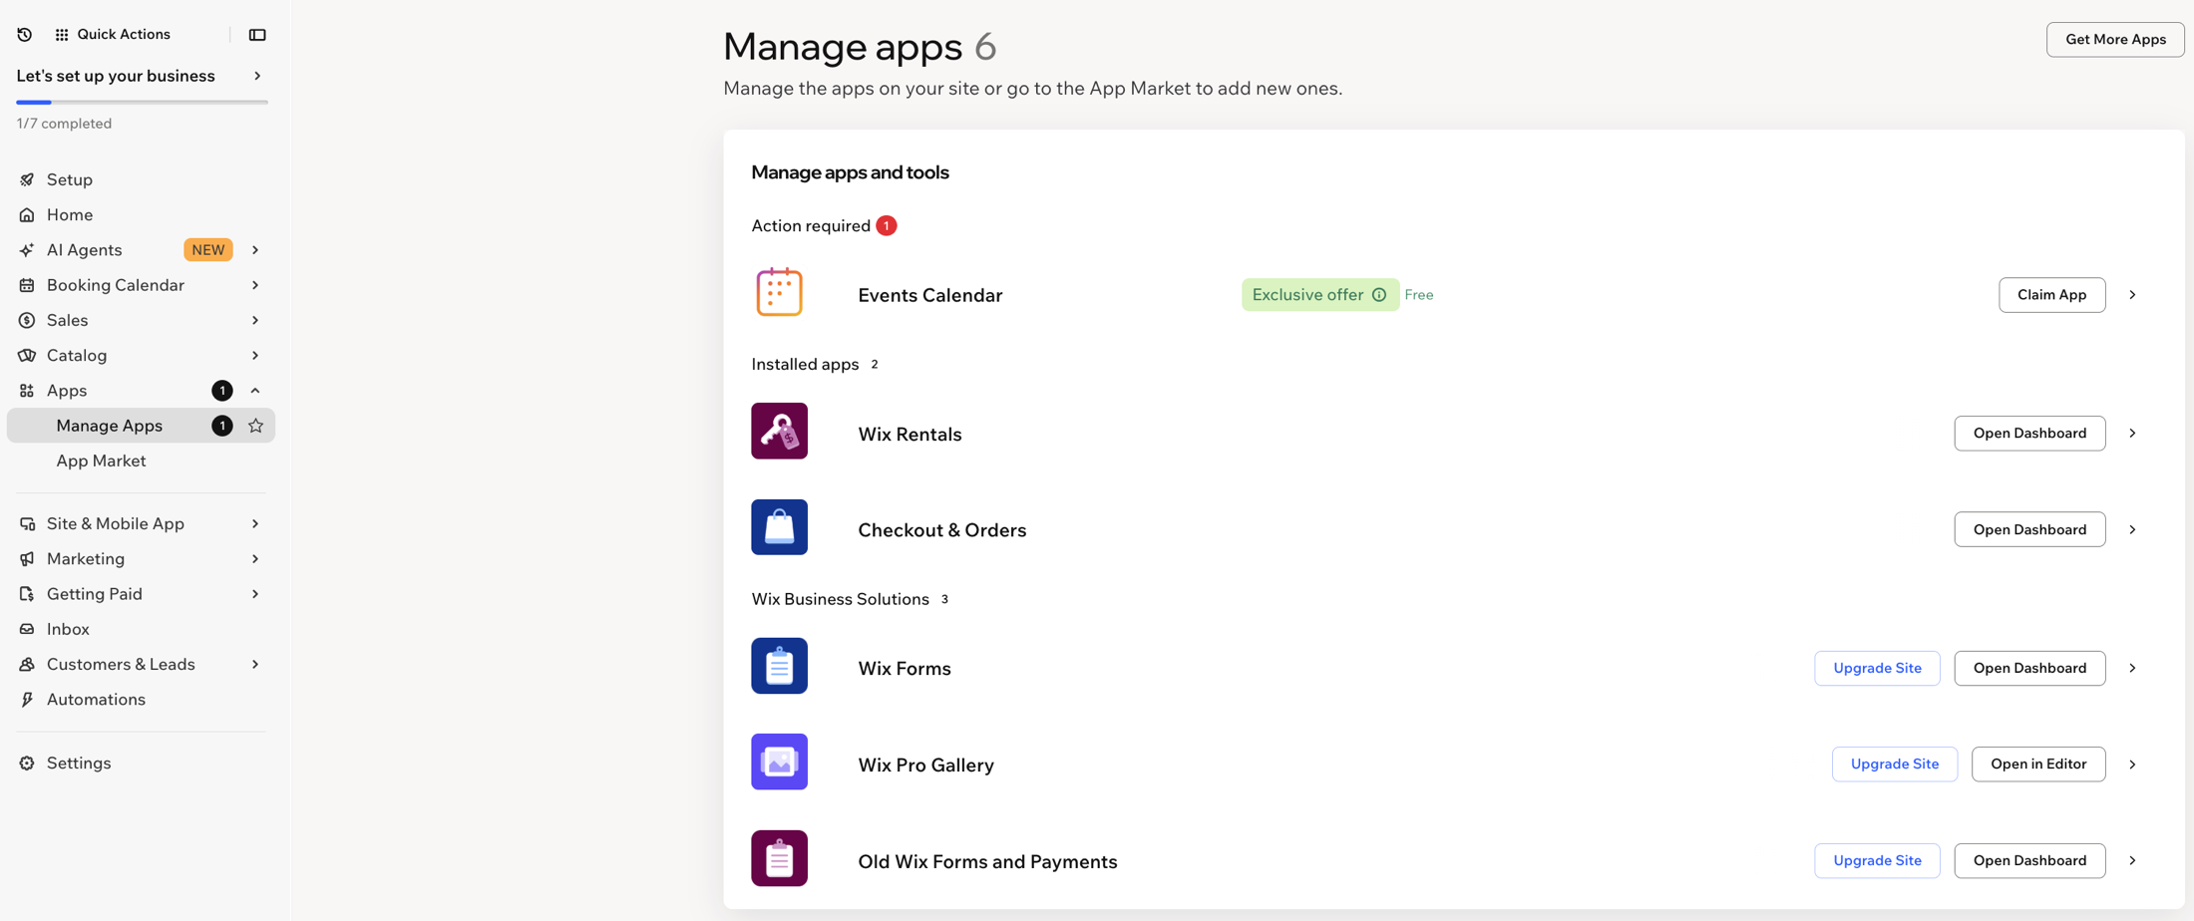Image resolution: width=2194 pixels, height=921 pixels.
Task: Upgrade Site for Old Wix Forms
Action: 1877,861
